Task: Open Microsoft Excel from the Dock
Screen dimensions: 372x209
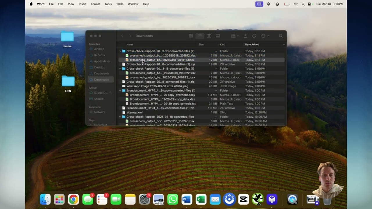Action: [x=201, y=199]
